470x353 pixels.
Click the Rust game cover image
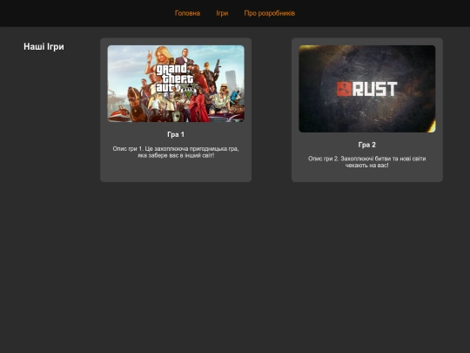pyautogui.click(x=367, y=89)
